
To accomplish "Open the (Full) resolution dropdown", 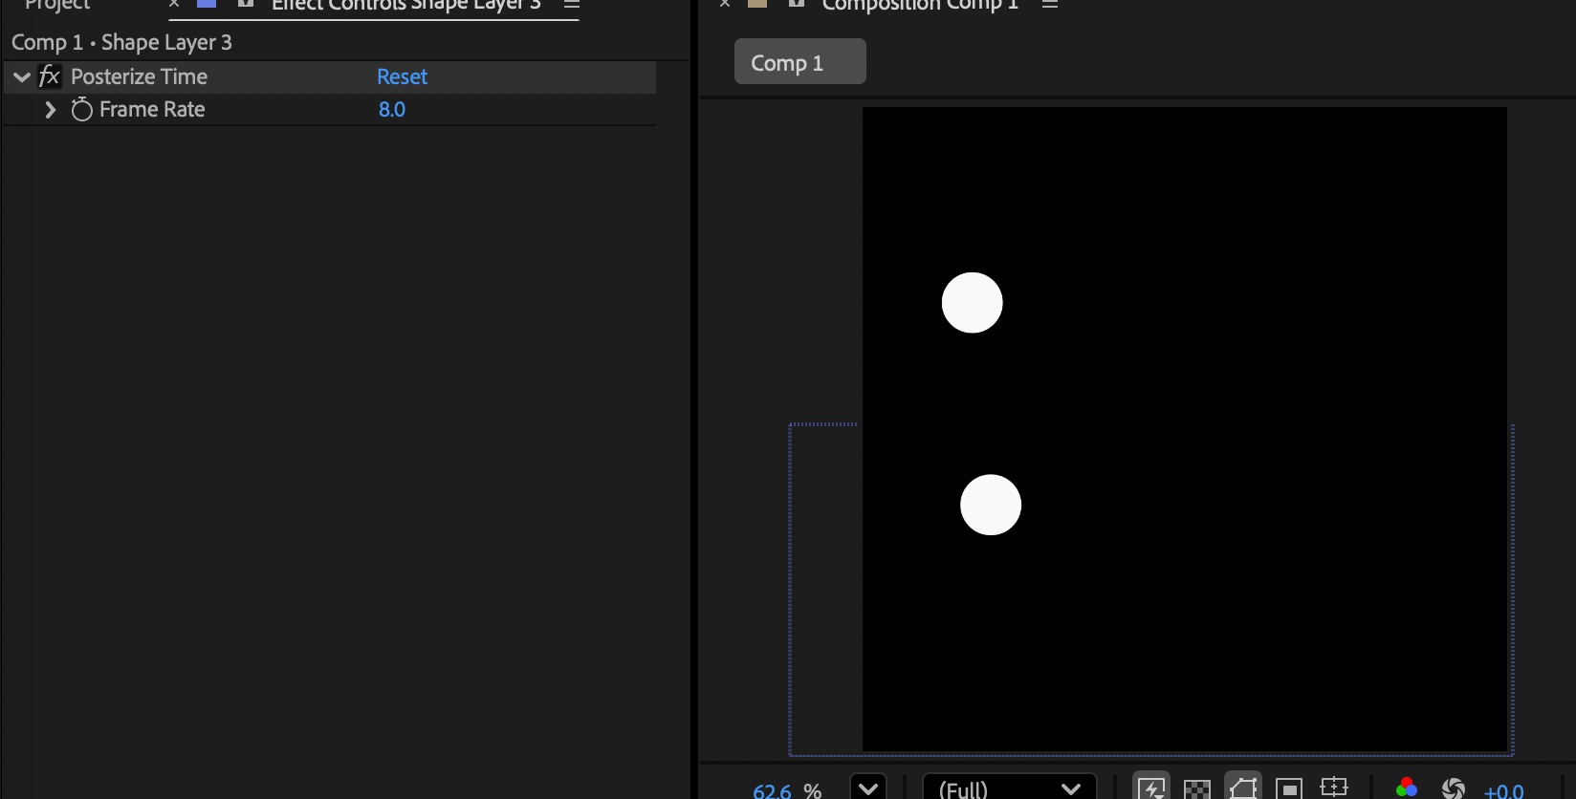I will [x=1009, y=788].
